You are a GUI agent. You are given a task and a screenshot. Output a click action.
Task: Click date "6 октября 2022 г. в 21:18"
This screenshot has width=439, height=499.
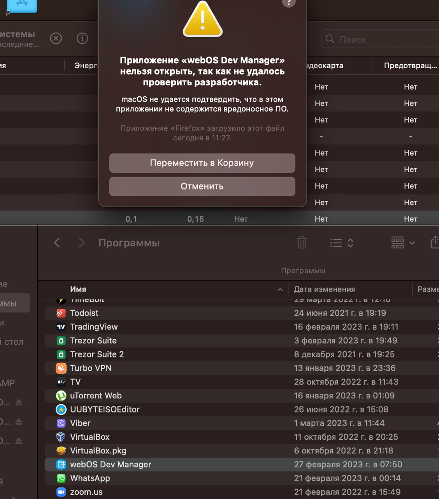pyautogui.click(x=344, y=451)
